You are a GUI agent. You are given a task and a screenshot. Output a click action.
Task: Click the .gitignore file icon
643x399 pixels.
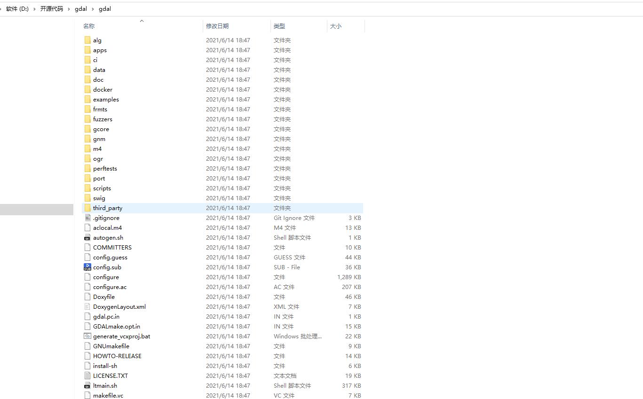pos(87,218)
